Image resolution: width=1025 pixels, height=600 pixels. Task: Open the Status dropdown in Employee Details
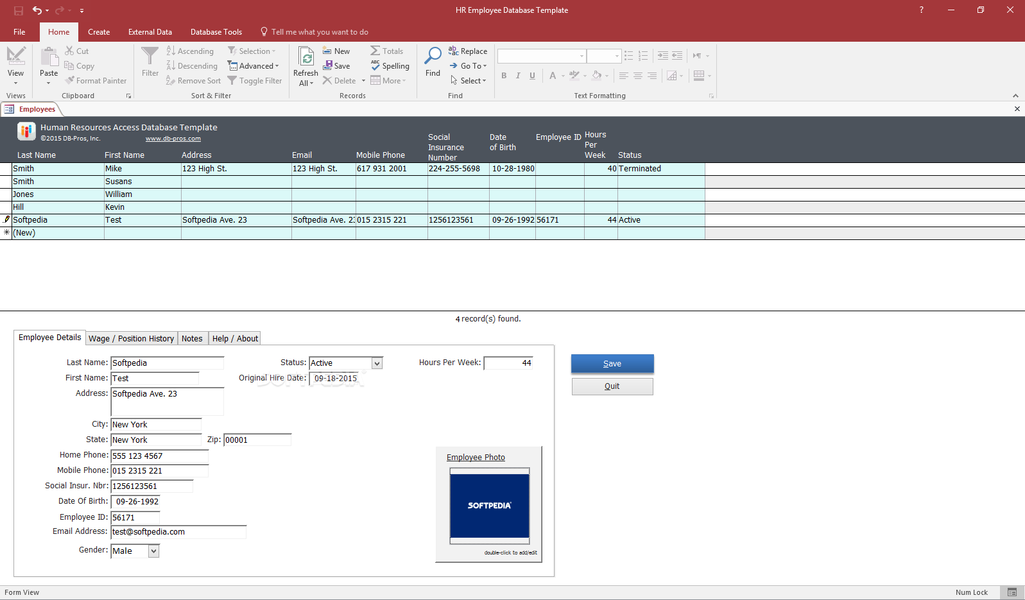pos(377,363)
